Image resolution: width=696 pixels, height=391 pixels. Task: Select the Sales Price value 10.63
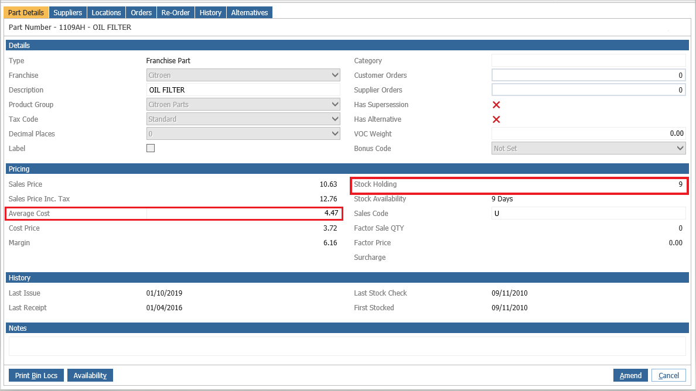tap(329, 184)
